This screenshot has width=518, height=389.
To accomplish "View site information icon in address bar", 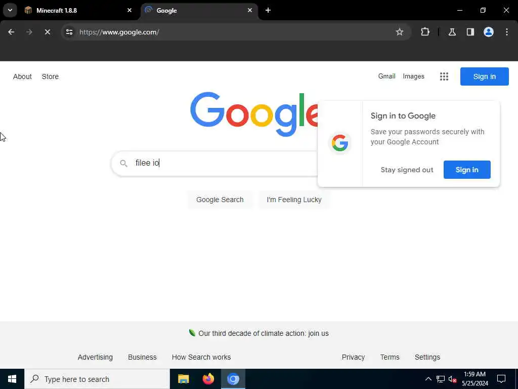I will pos(69,32).
